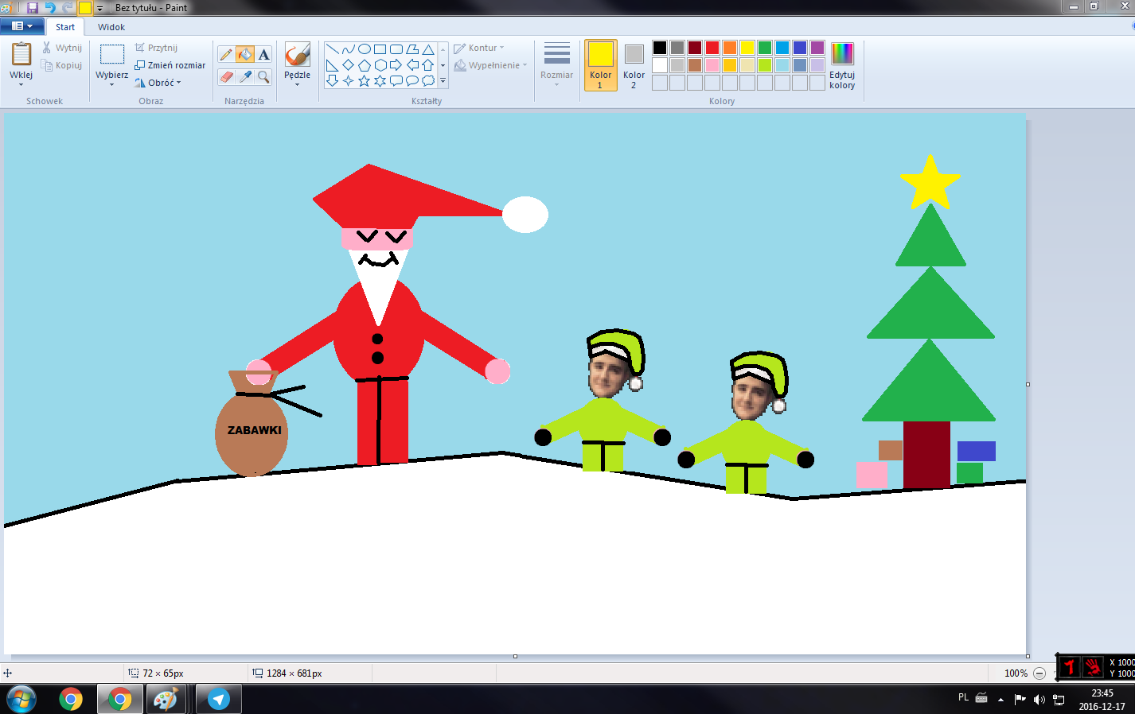Expand the full shapes gallery list
The height and width of the screenshot is (714, 1135).
pyautogui.click(x=443, y=80)
